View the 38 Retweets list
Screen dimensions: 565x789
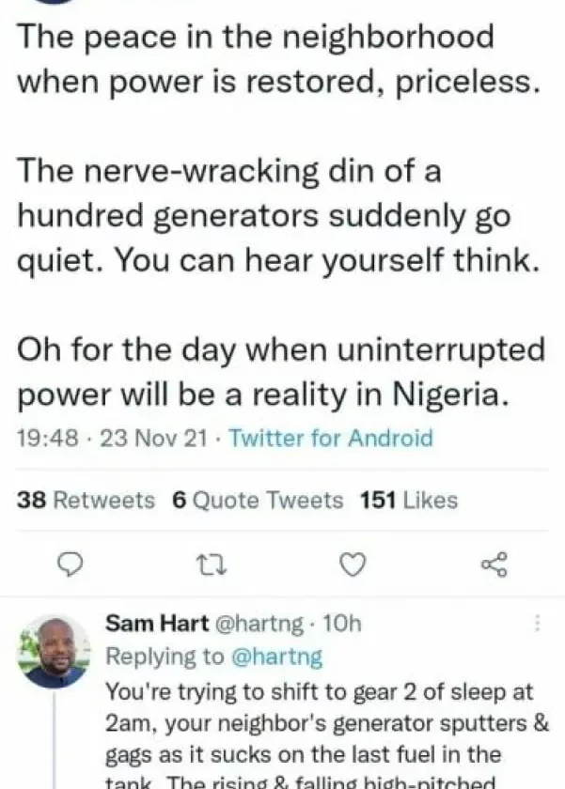(86, 501)
